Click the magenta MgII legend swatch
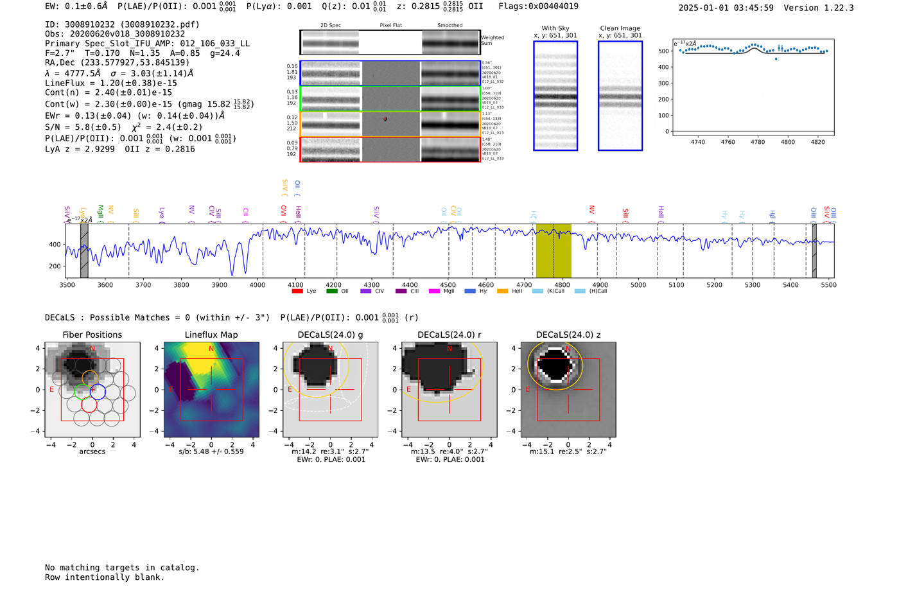 tap(434, 291)
